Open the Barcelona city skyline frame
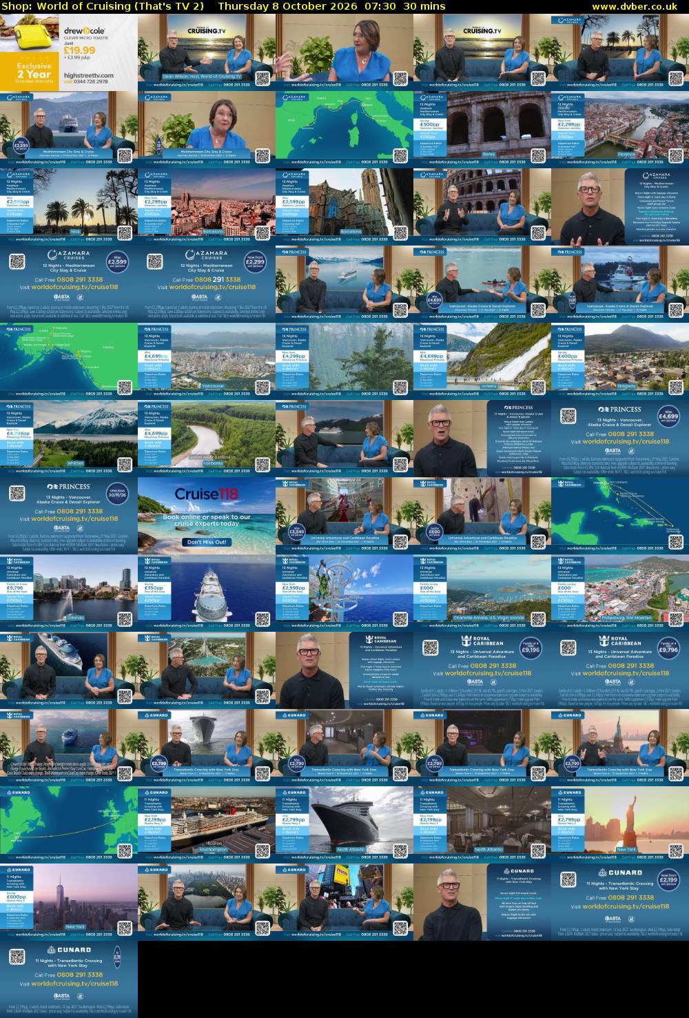The width and height of the screenshot is (689, 1018). [207, 207]
